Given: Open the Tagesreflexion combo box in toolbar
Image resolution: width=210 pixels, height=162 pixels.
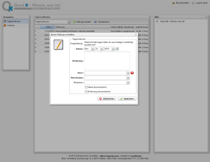Looking at the screenshot, I should 69,22.
